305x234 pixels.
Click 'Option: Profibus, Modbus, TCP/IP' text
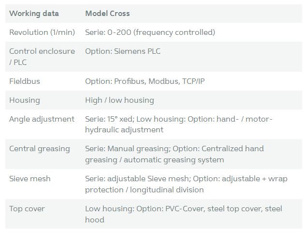click(145, 81)
